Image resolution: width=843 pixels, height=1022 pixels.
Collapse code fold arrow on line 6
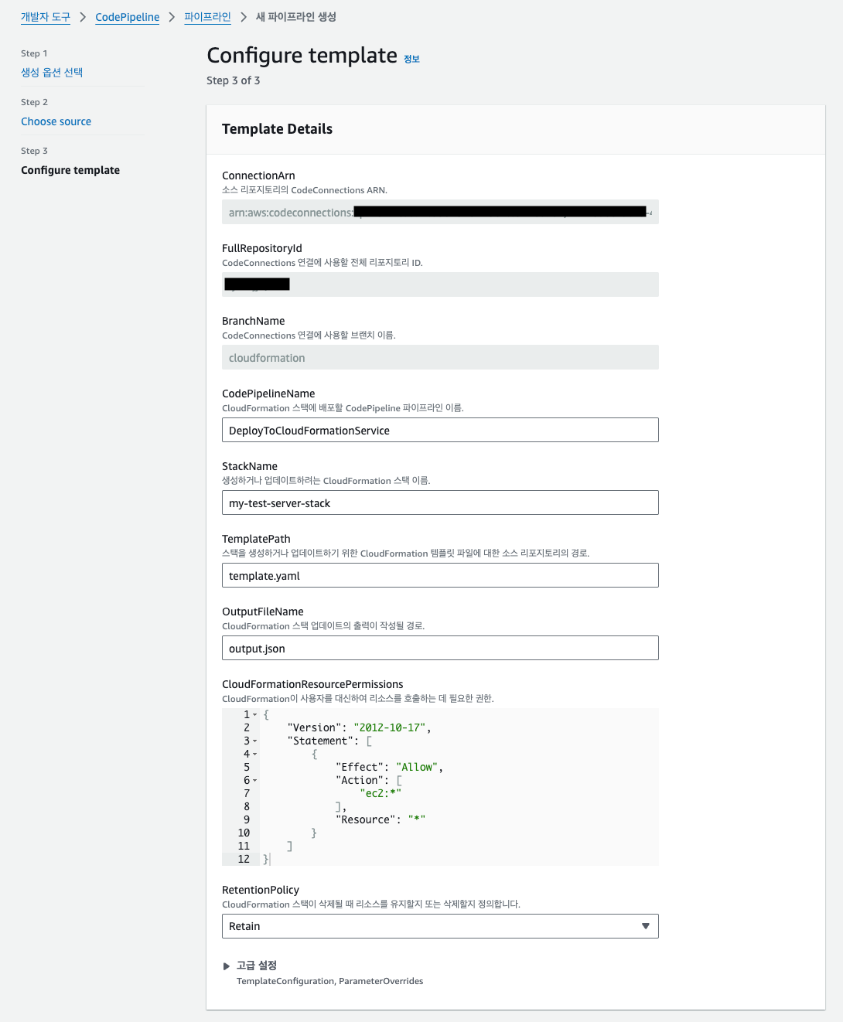[x=255, y=781]
